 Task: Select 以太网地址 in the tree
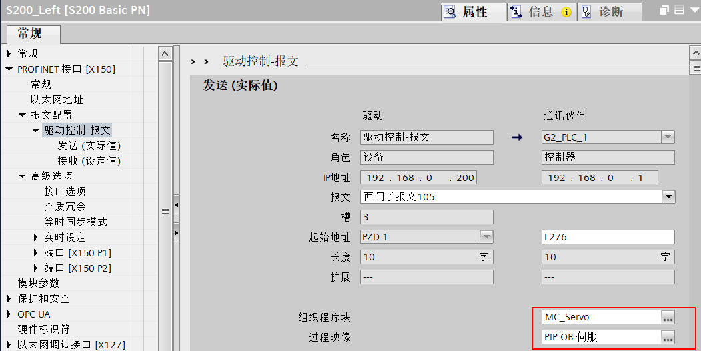(57, 100)
